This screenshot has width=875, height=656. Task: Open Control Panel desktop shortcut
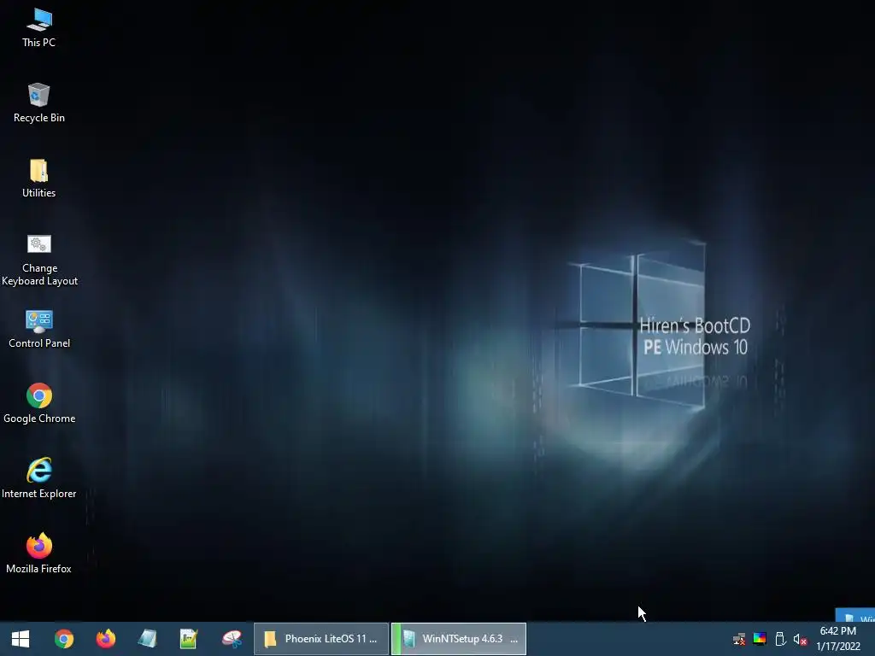pyautogui.click(x=39, y=329)
